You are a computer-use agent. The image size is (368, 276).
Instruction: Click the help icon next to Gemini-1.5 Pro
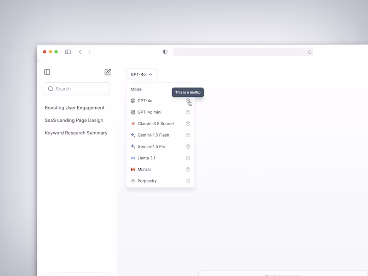pos(188,147)
